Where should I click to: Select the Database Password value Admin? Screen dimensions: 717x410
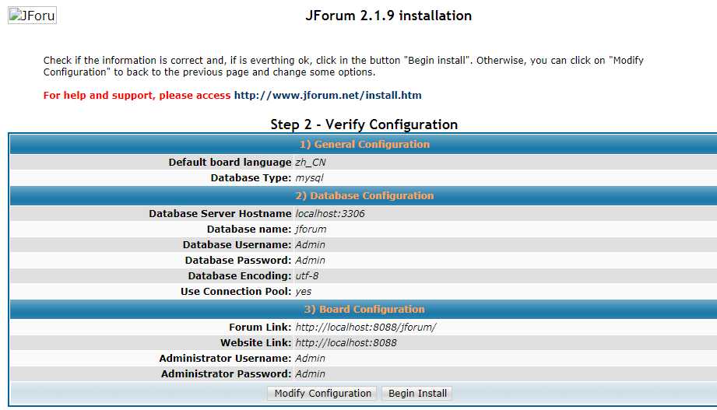310,260
